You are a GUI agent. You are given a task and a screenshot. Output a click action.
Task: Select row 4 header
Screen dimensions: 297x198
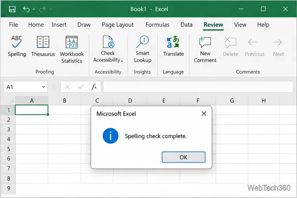click(8, 139)
